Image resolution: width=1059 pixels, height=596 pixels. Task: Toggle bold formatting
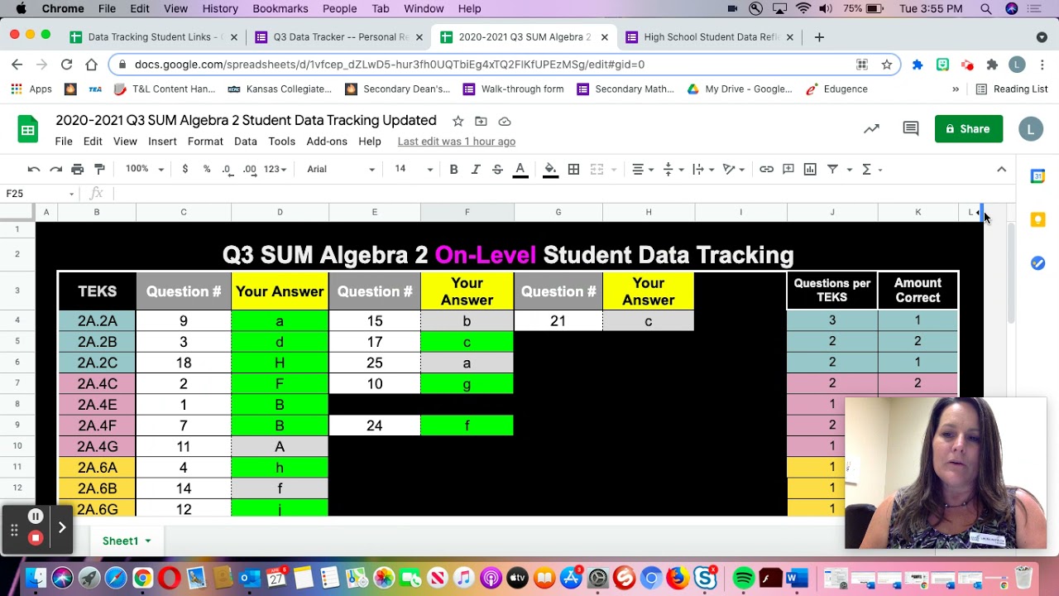click(x=453, y=169)
